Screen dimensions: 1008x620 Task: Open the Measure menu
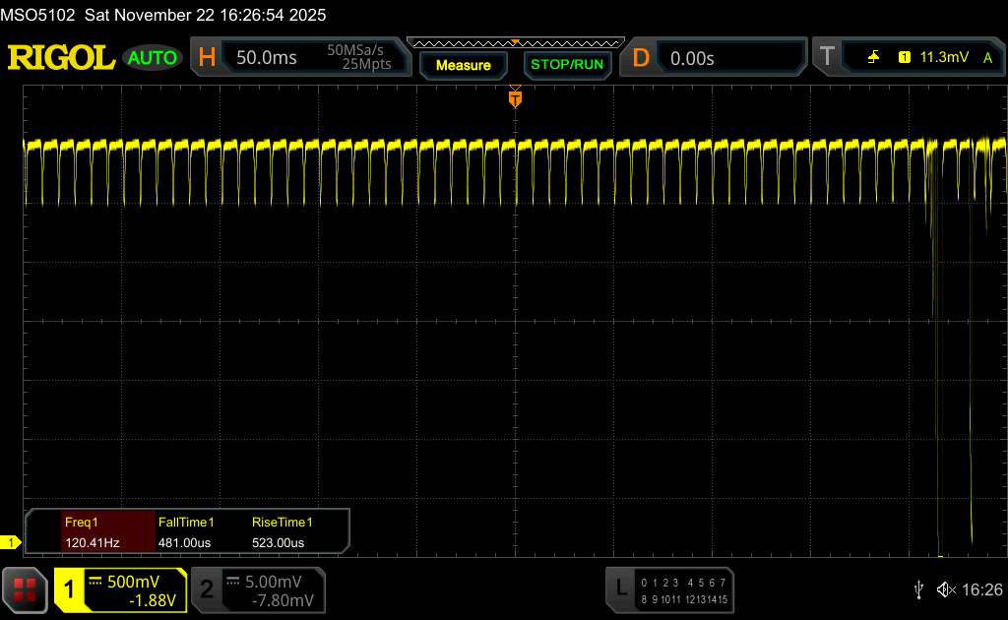(x=463, y=65)
